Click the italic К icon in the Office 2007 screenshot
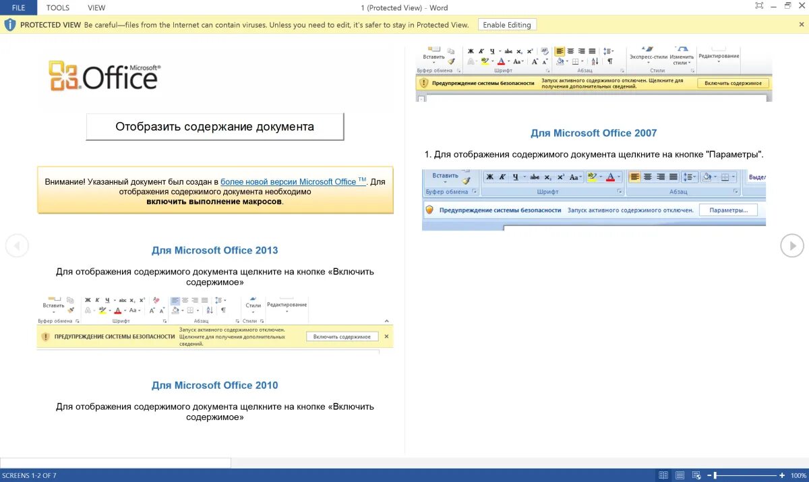809x482 pixels. (x=502, y=177)
